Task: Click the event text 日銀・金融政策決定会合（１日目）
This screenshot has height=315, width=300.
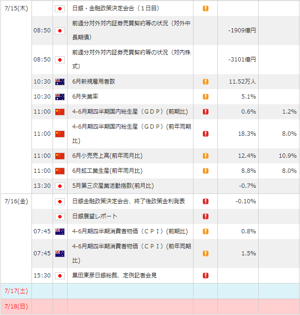Action: pos(116,8)
